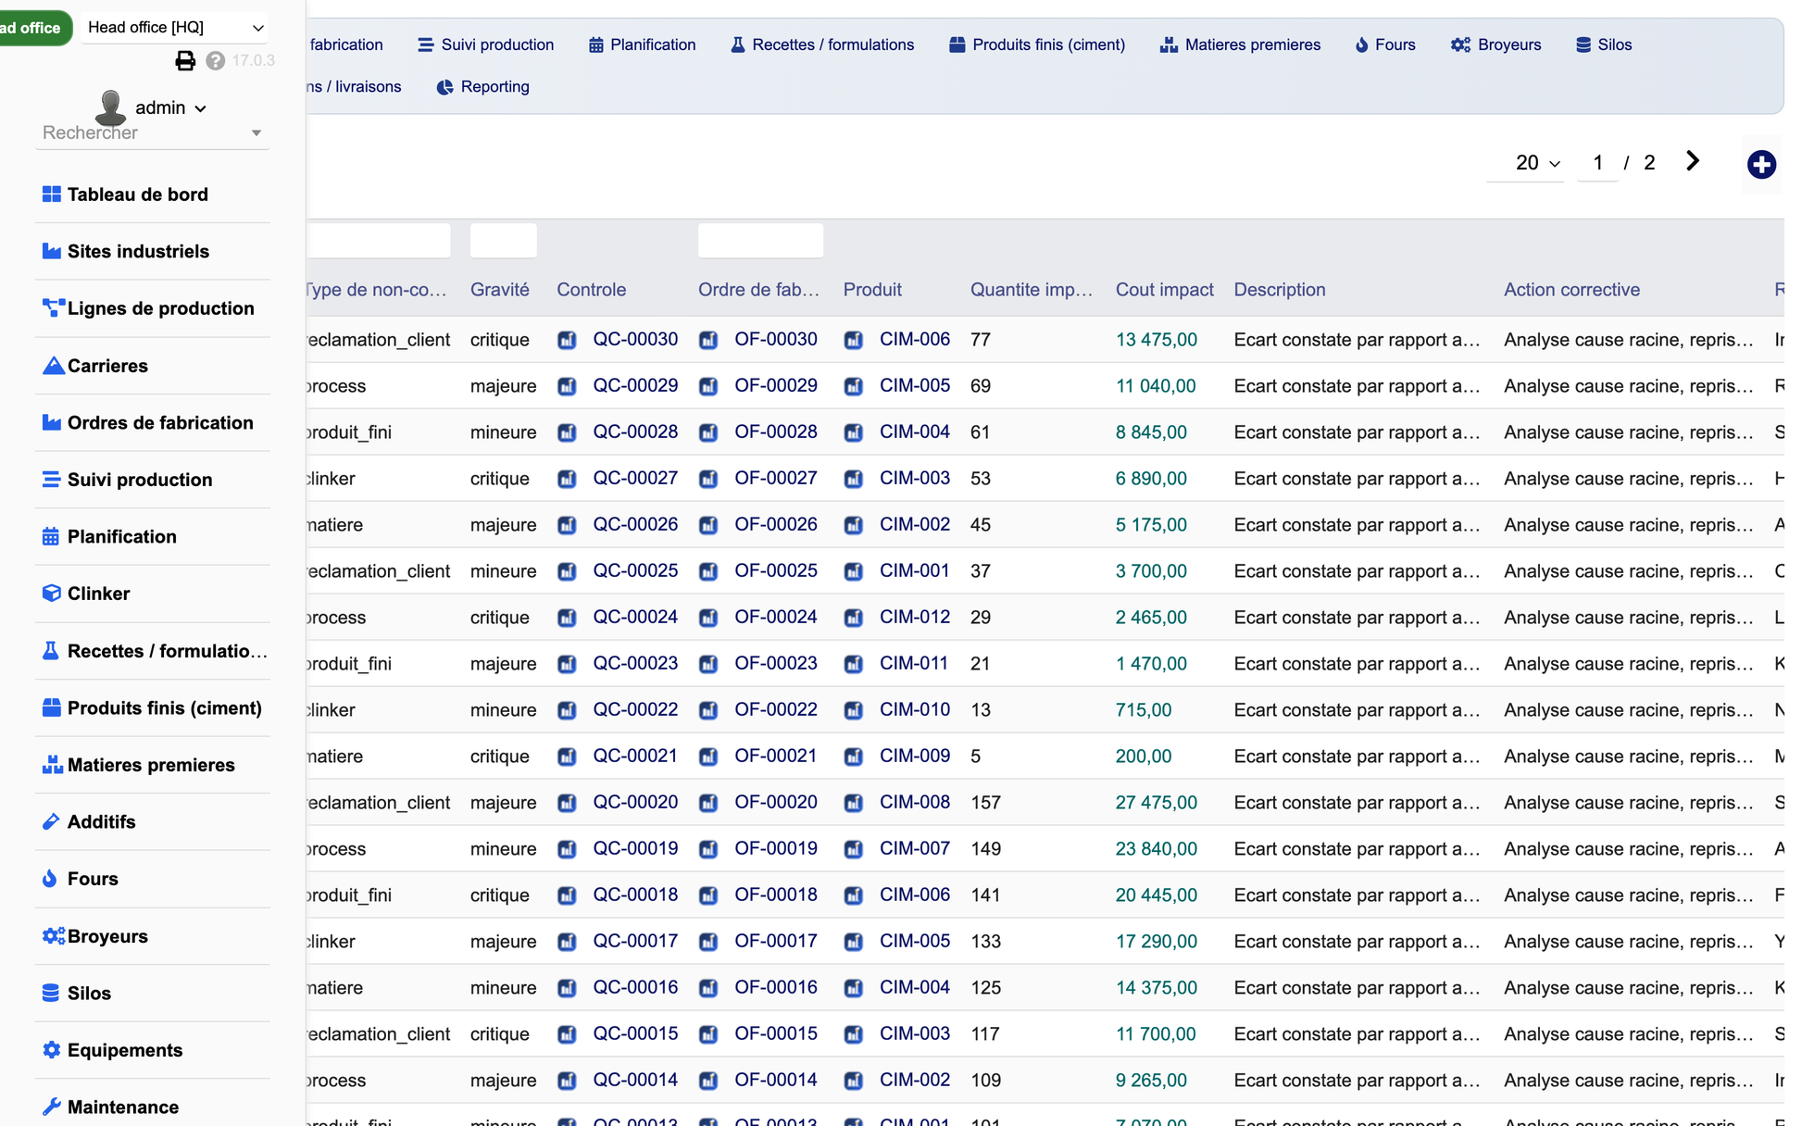Open product link CIM-012
Screen dimensions: 1802x1126
pyautogui.click(x=915, y=617)
